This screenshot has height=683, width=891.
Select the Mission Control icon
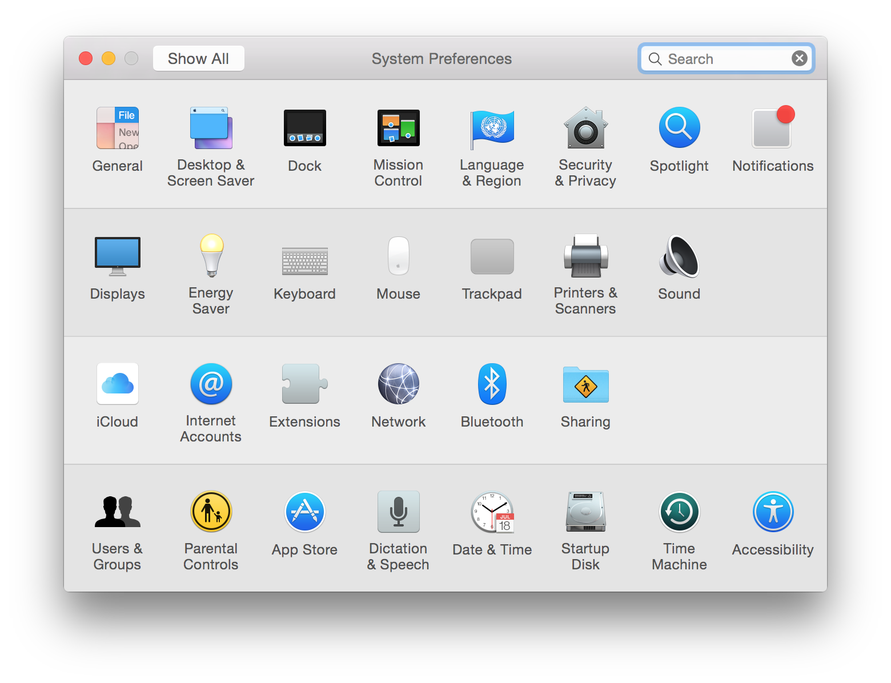398,127
